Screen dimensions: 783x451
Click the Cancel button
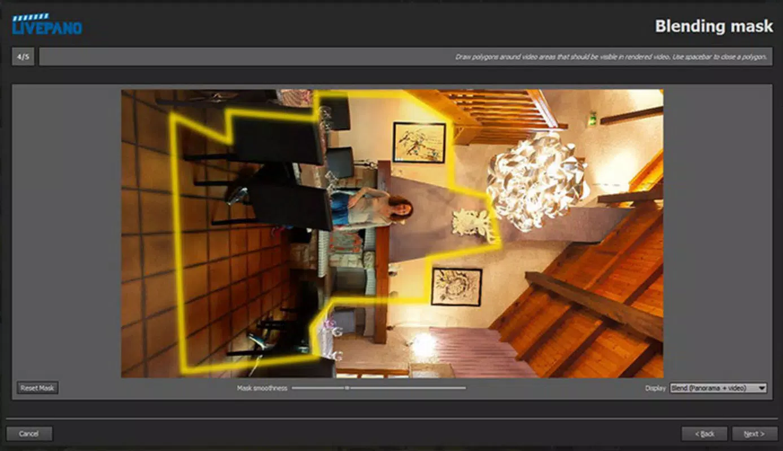pos(29,434)
